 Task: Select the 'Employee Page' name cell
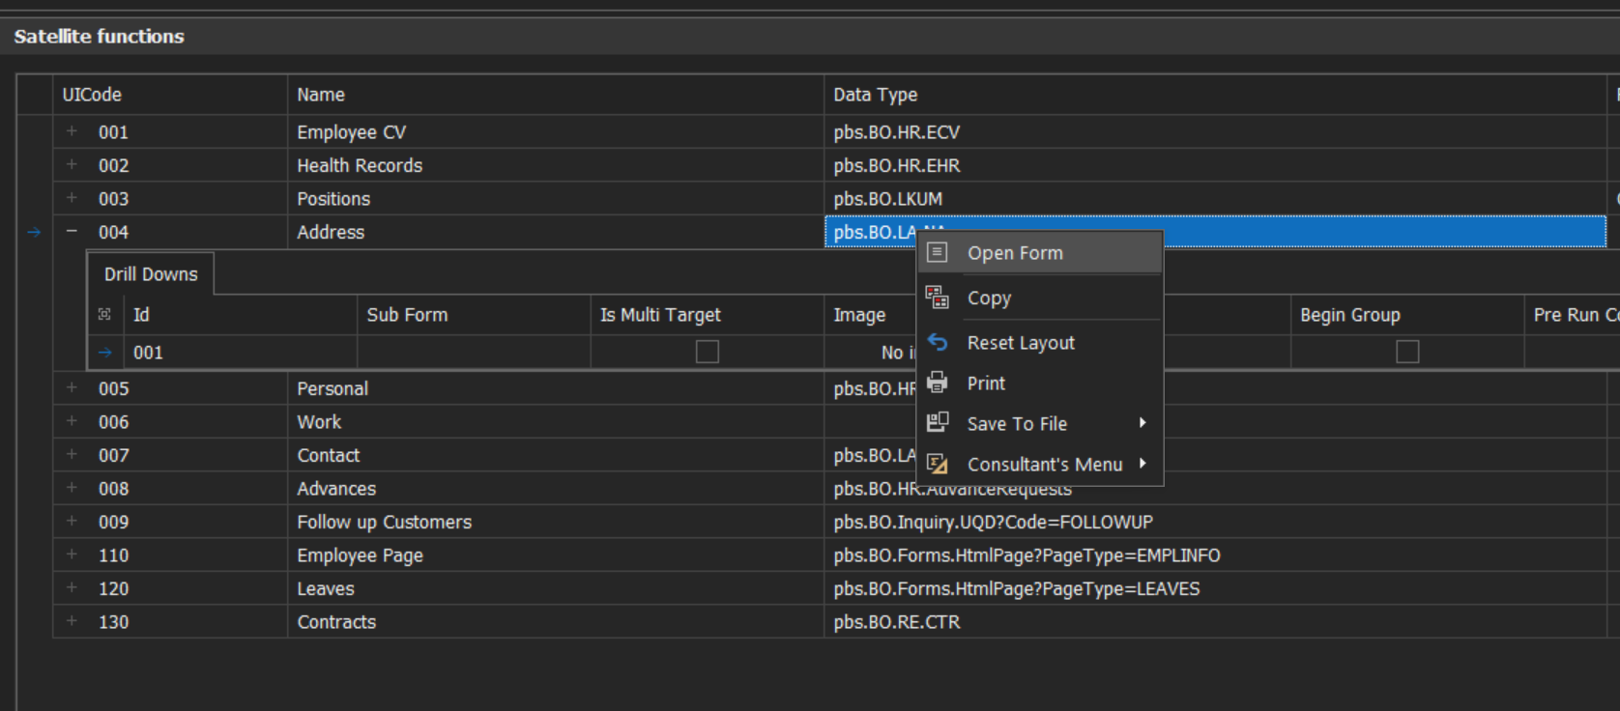click(x=556, y=555)
